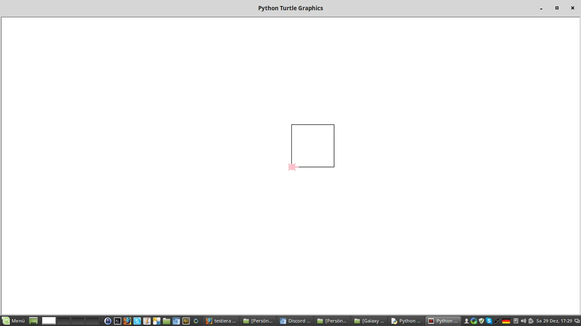This screenshot has height=326, width=581.
Task: Open the text editor notepad launcher
Action: (147, 321)
